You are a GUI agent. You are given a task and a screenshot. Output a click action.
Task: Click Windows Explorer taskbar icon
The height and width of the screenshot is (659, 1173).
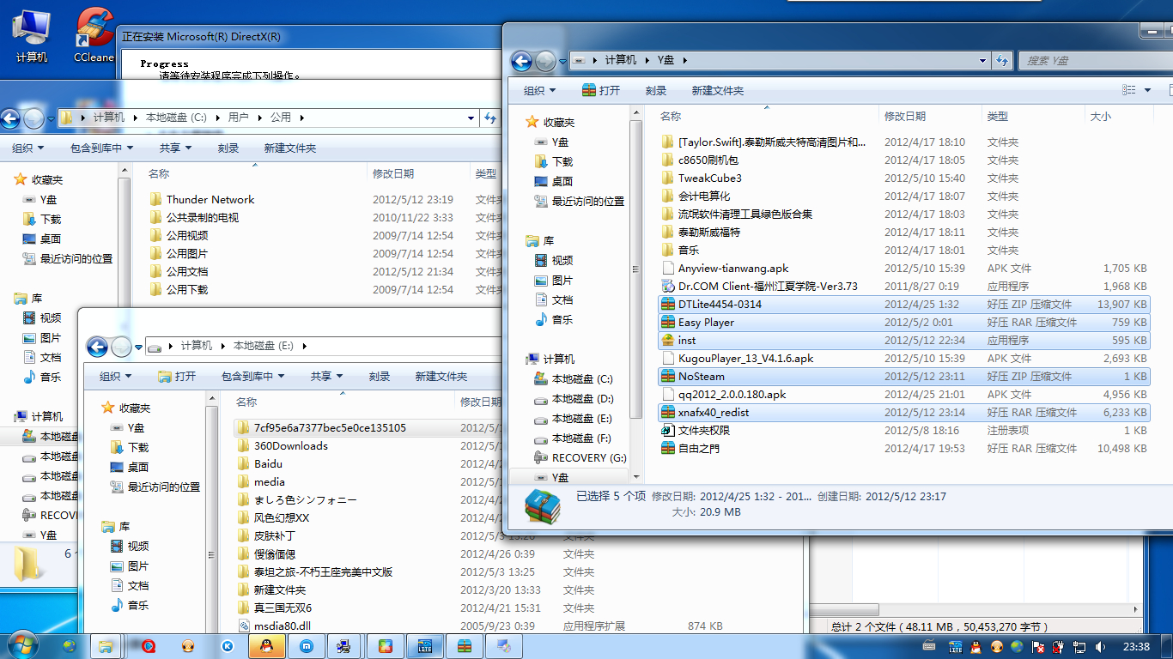(106, 646)
